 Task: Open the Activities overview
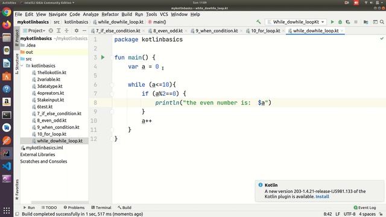(9, 2)
